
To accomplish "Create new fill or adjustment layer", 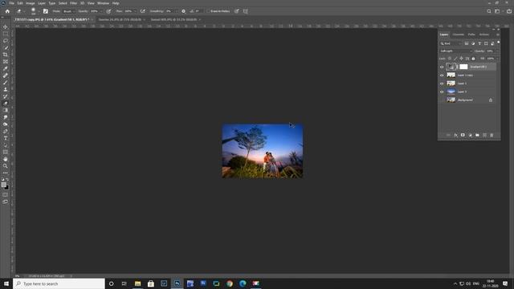I will tap(470, 135).
